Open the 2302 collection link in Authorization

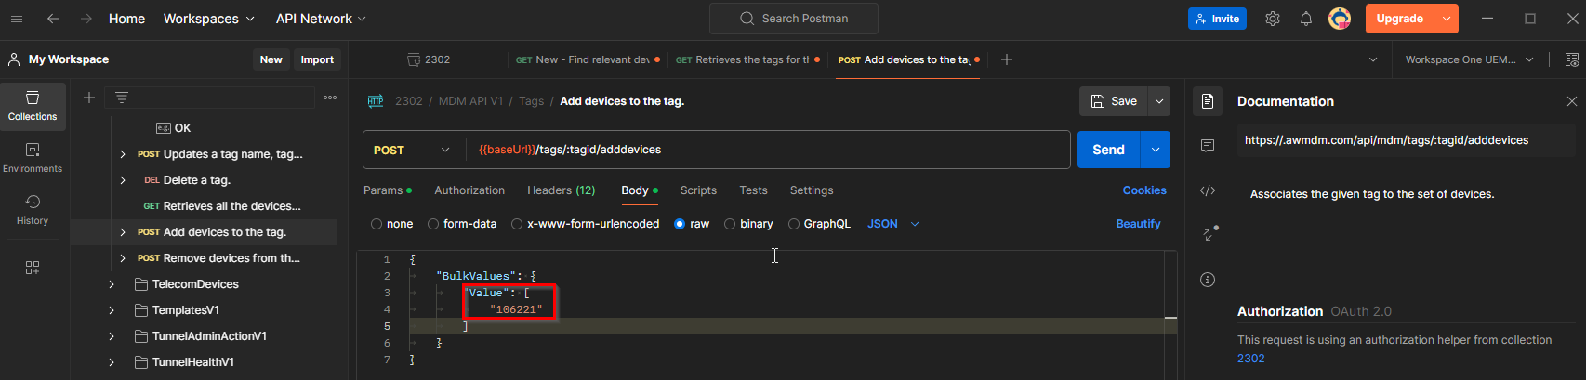click(x=1250, y=359)
